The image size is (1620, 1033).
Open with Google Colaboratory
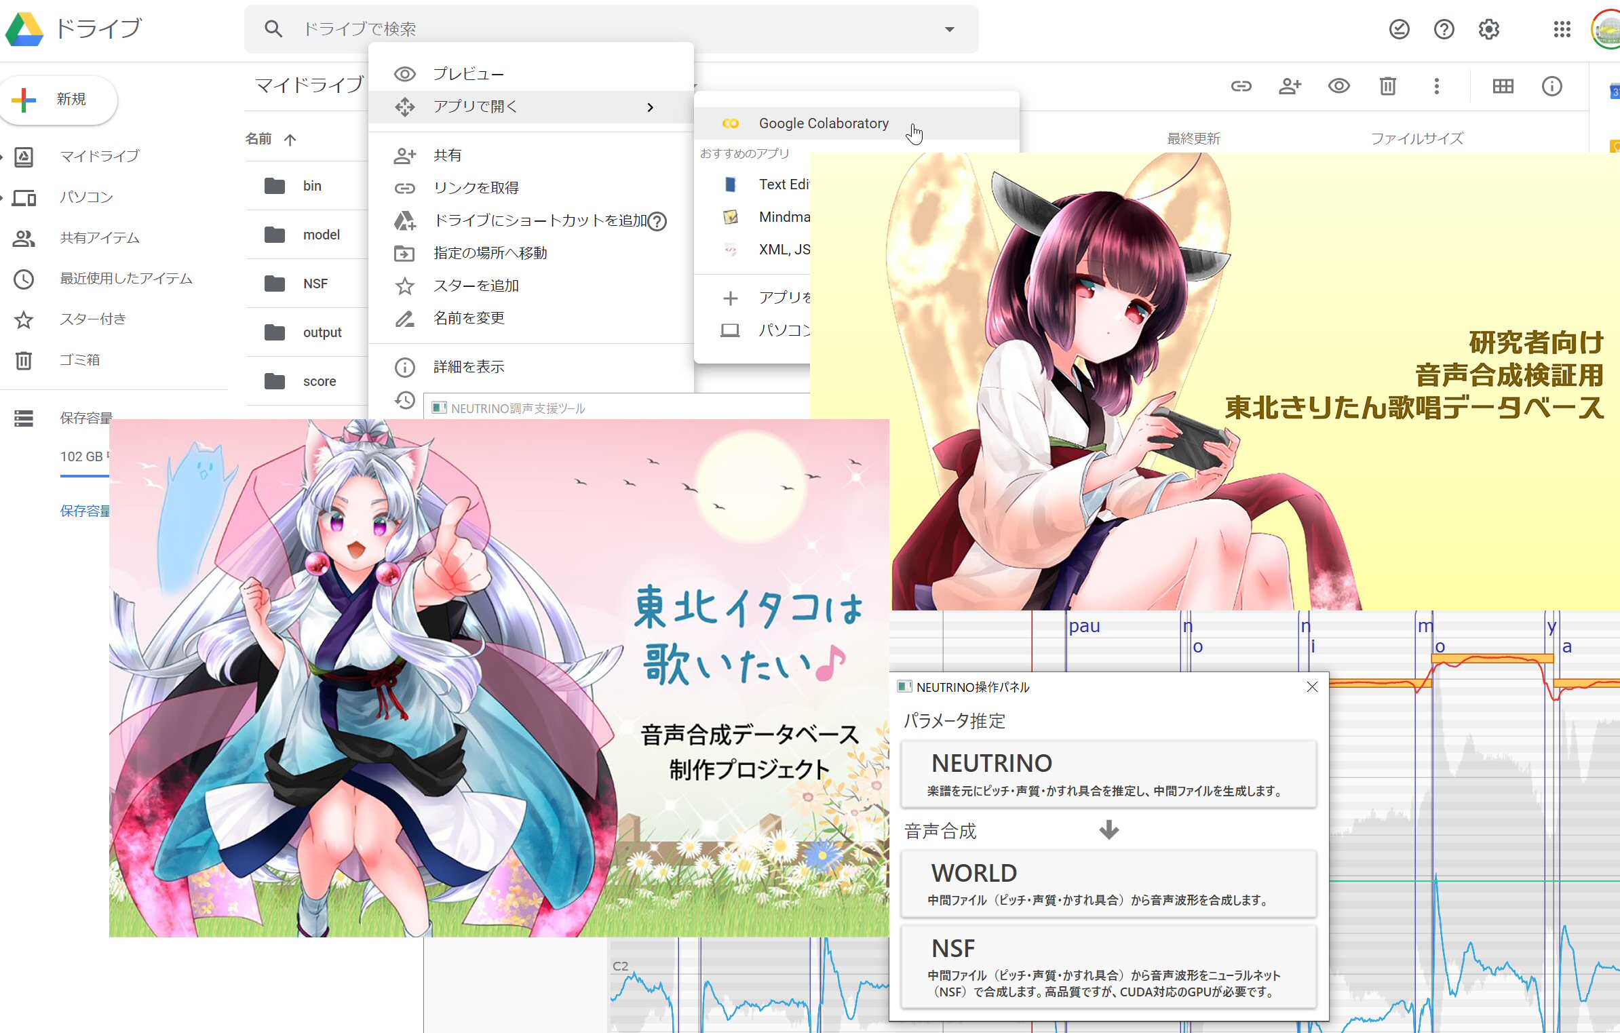coord(856,123)
